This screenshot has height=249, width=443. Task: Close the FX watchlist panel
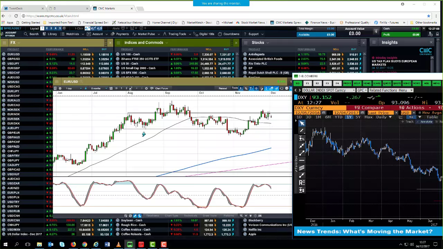110,43
